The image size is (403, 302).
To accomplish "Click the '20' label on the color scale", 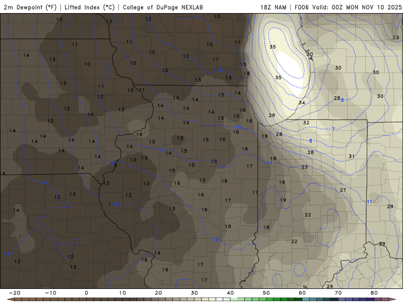I will [158, 293].
